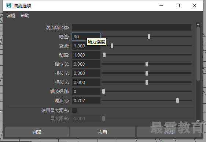Click the 相位 Y value field
206x142 pixels.
(86, 73)
